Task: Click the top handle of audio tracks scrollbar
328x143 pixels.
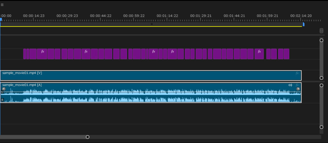Action: coord(322,85)
